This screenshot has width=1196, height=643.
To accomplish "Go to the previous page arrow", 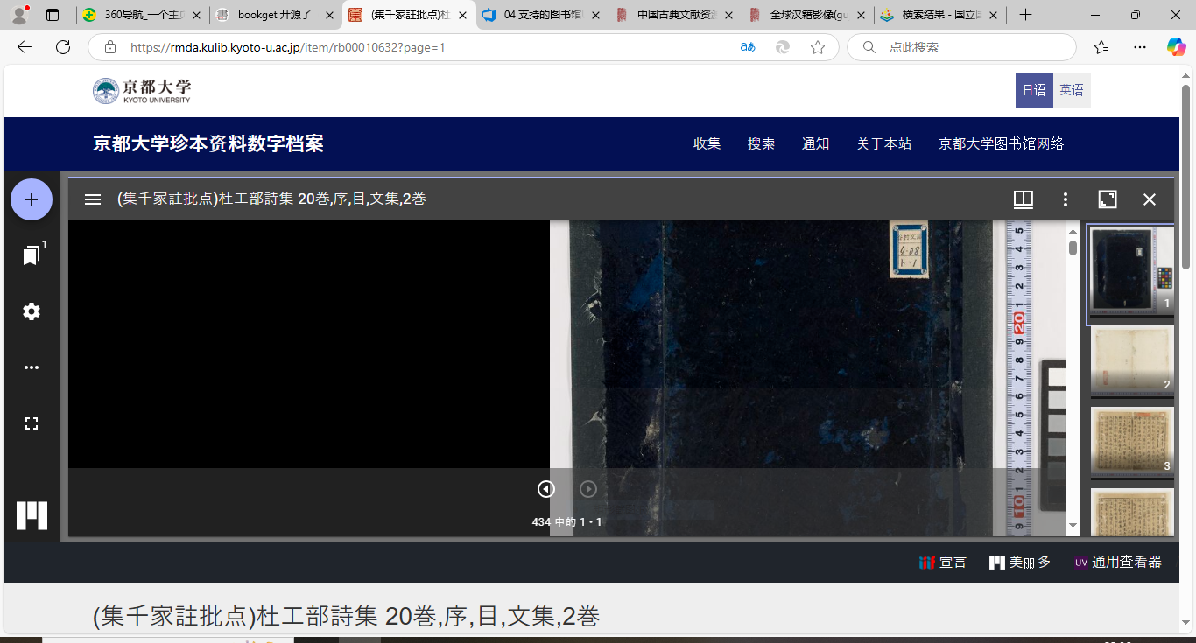I will (546, 489).
